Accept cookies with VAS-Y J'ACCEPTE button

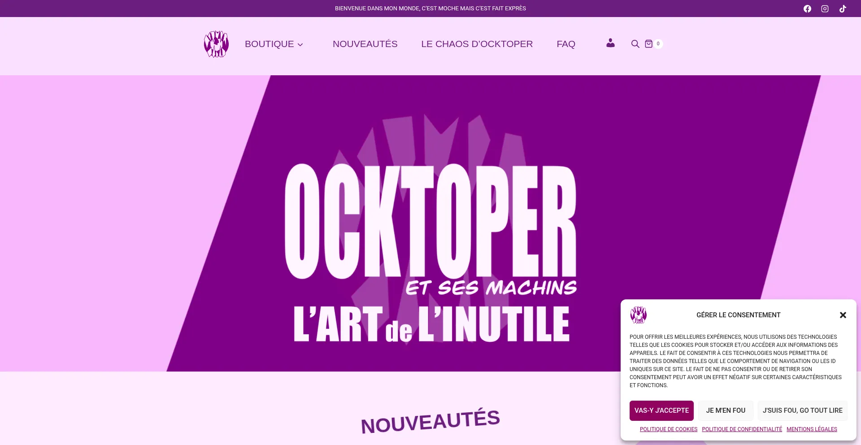pos(661,410)
